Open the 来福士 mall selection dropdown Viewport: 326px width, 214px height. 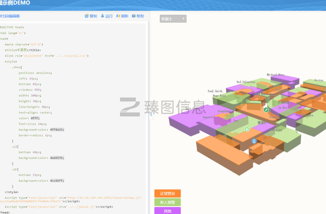click(173, 19)
